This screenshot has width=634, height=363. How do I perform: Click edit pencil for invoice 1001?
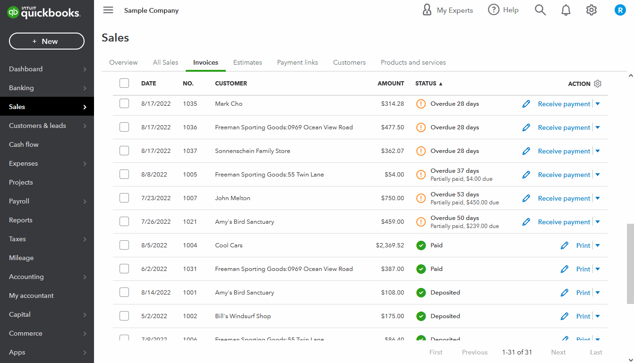click(x=565, y=293)
